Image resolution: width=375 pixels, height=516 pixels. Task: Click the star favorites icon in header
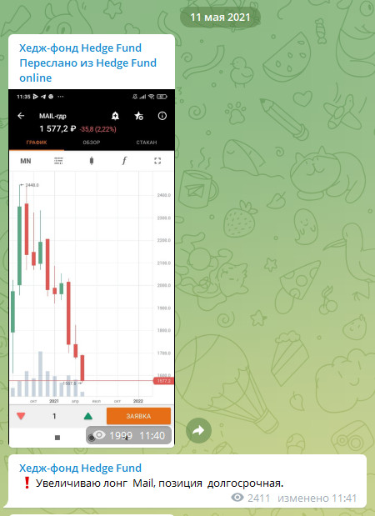(x=138, y=116)
